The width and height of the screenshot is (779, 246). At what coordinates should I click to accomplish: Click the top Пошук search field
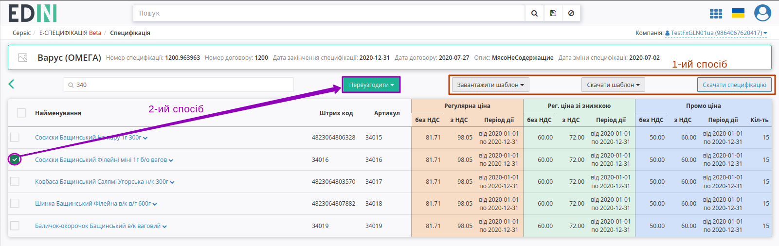[329, 13]
